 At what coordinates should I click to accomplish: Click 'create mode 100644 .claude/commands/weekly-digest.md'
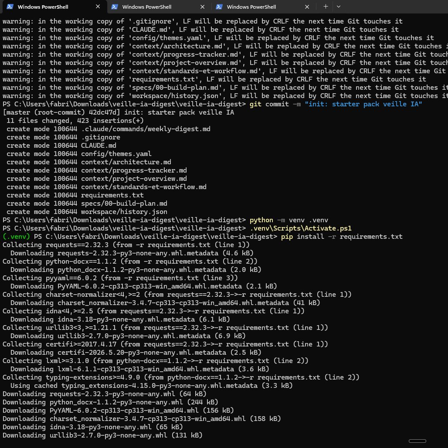[109, 129]
